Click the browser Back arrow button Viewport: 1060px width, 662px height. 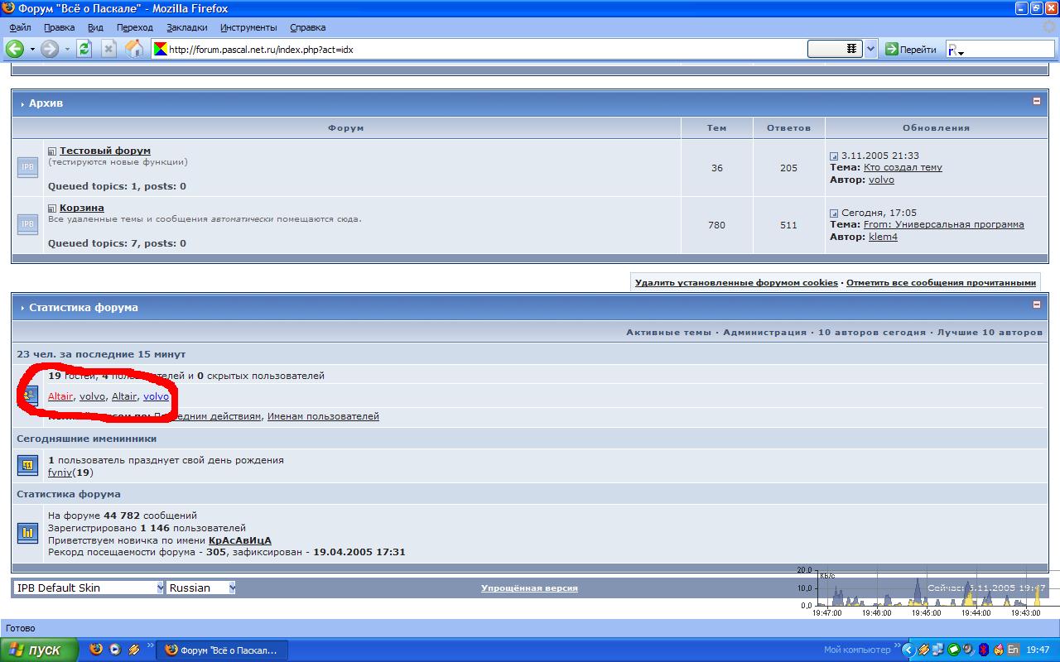(x=14, y=49)
